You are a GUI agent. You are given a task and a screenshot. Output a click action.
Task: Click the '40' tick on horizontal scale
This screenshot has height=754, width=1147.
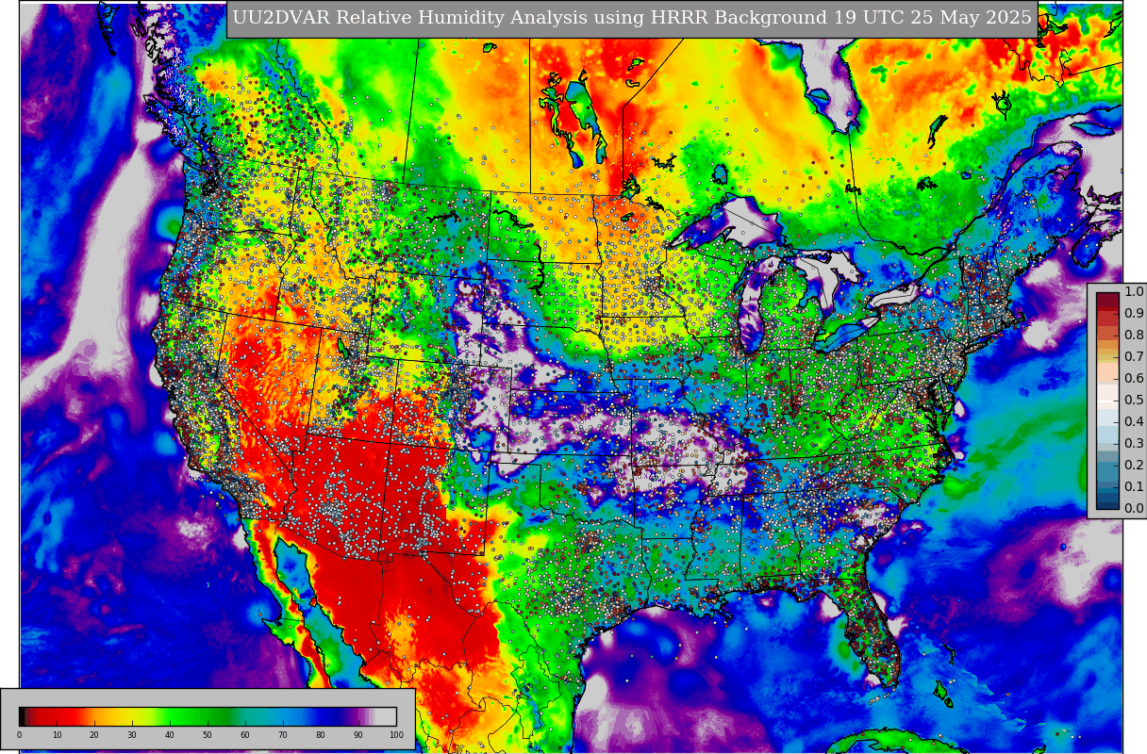click(x=170, y=735)
